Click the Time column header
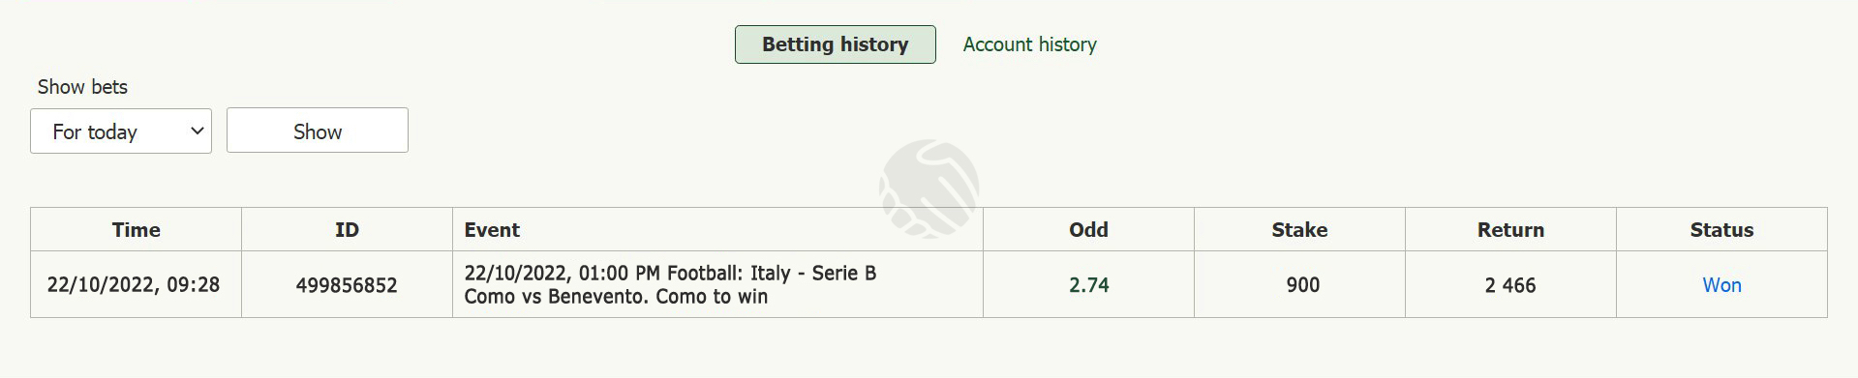The height and width of the screenshot is (378, 1858). pos(136,230)
